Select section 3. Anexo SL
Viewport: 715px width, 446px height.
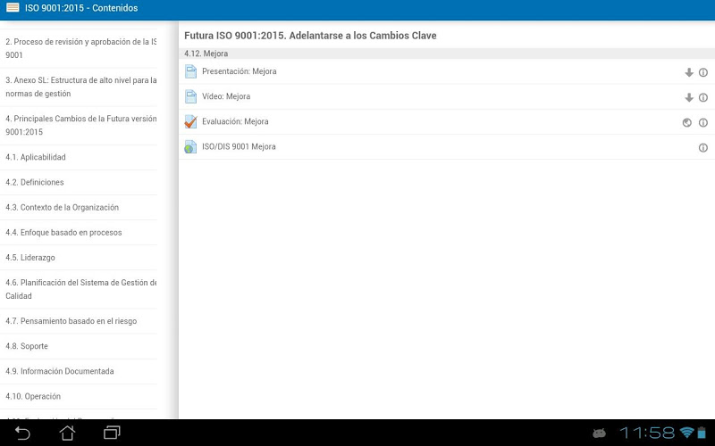79,87
